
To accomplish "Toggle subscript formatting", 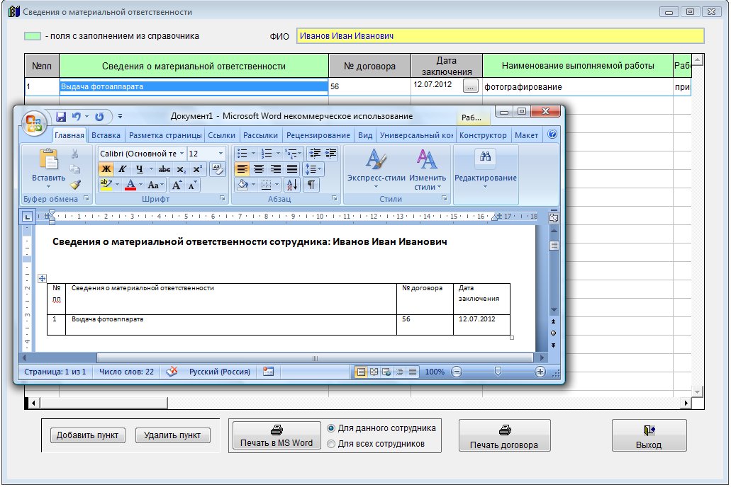I will click(181, 169).
